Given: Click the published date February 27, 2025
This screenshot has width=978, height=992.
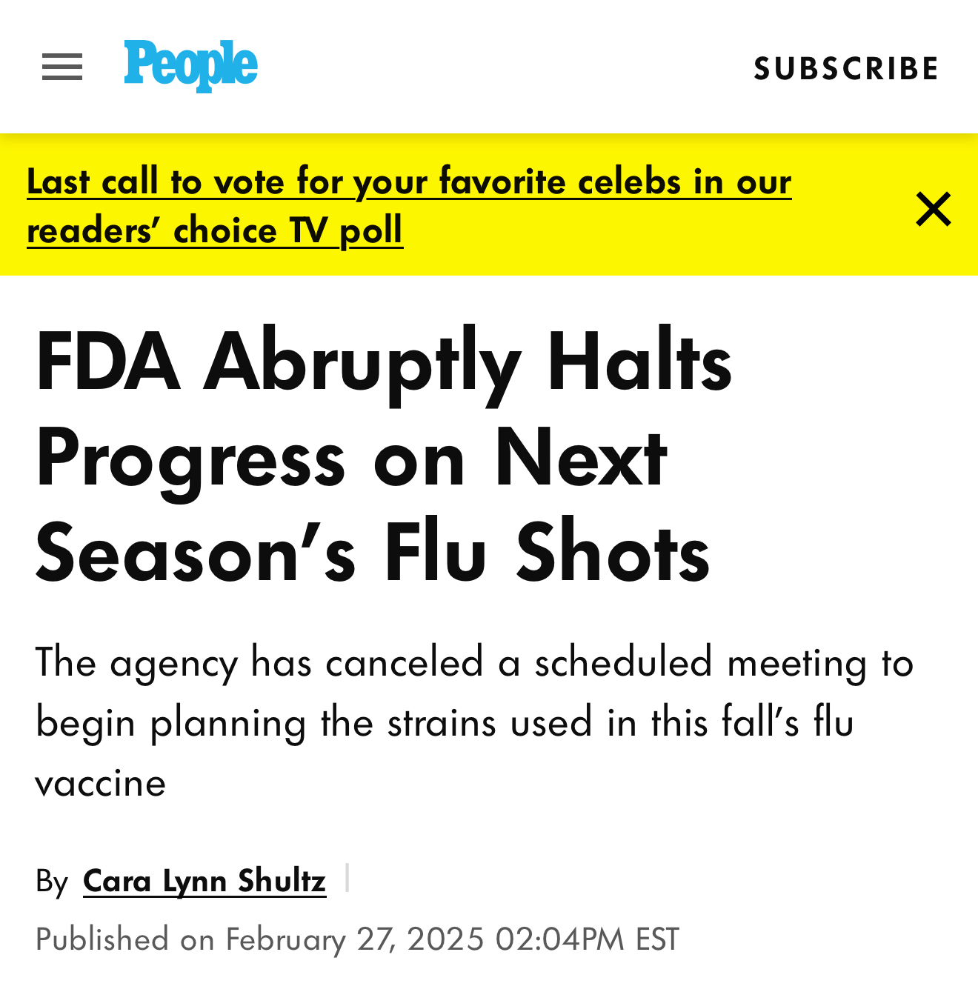Looking at the screenshot, I should point(356,939).
